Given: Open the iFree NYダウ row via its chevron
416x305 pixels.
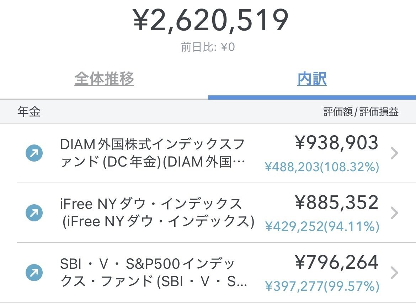Looking at the screenshot, I should (394, 212).
